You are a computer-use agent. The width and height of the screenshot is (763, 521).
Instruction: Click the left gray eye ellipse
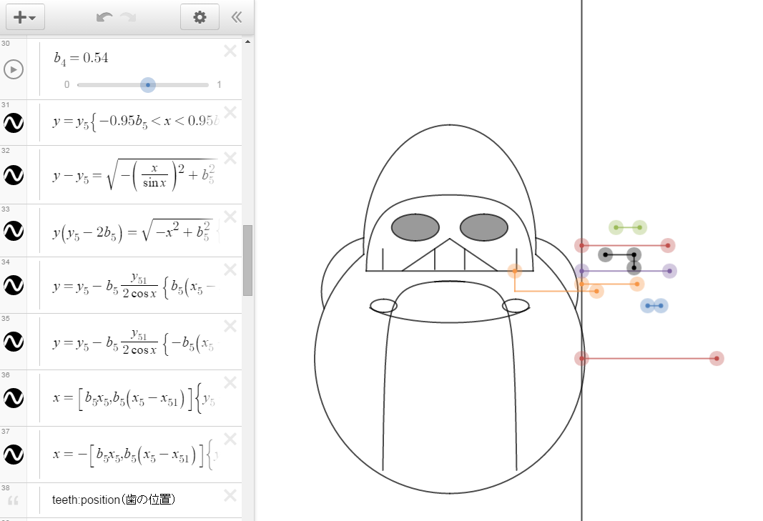pos(415,227)
